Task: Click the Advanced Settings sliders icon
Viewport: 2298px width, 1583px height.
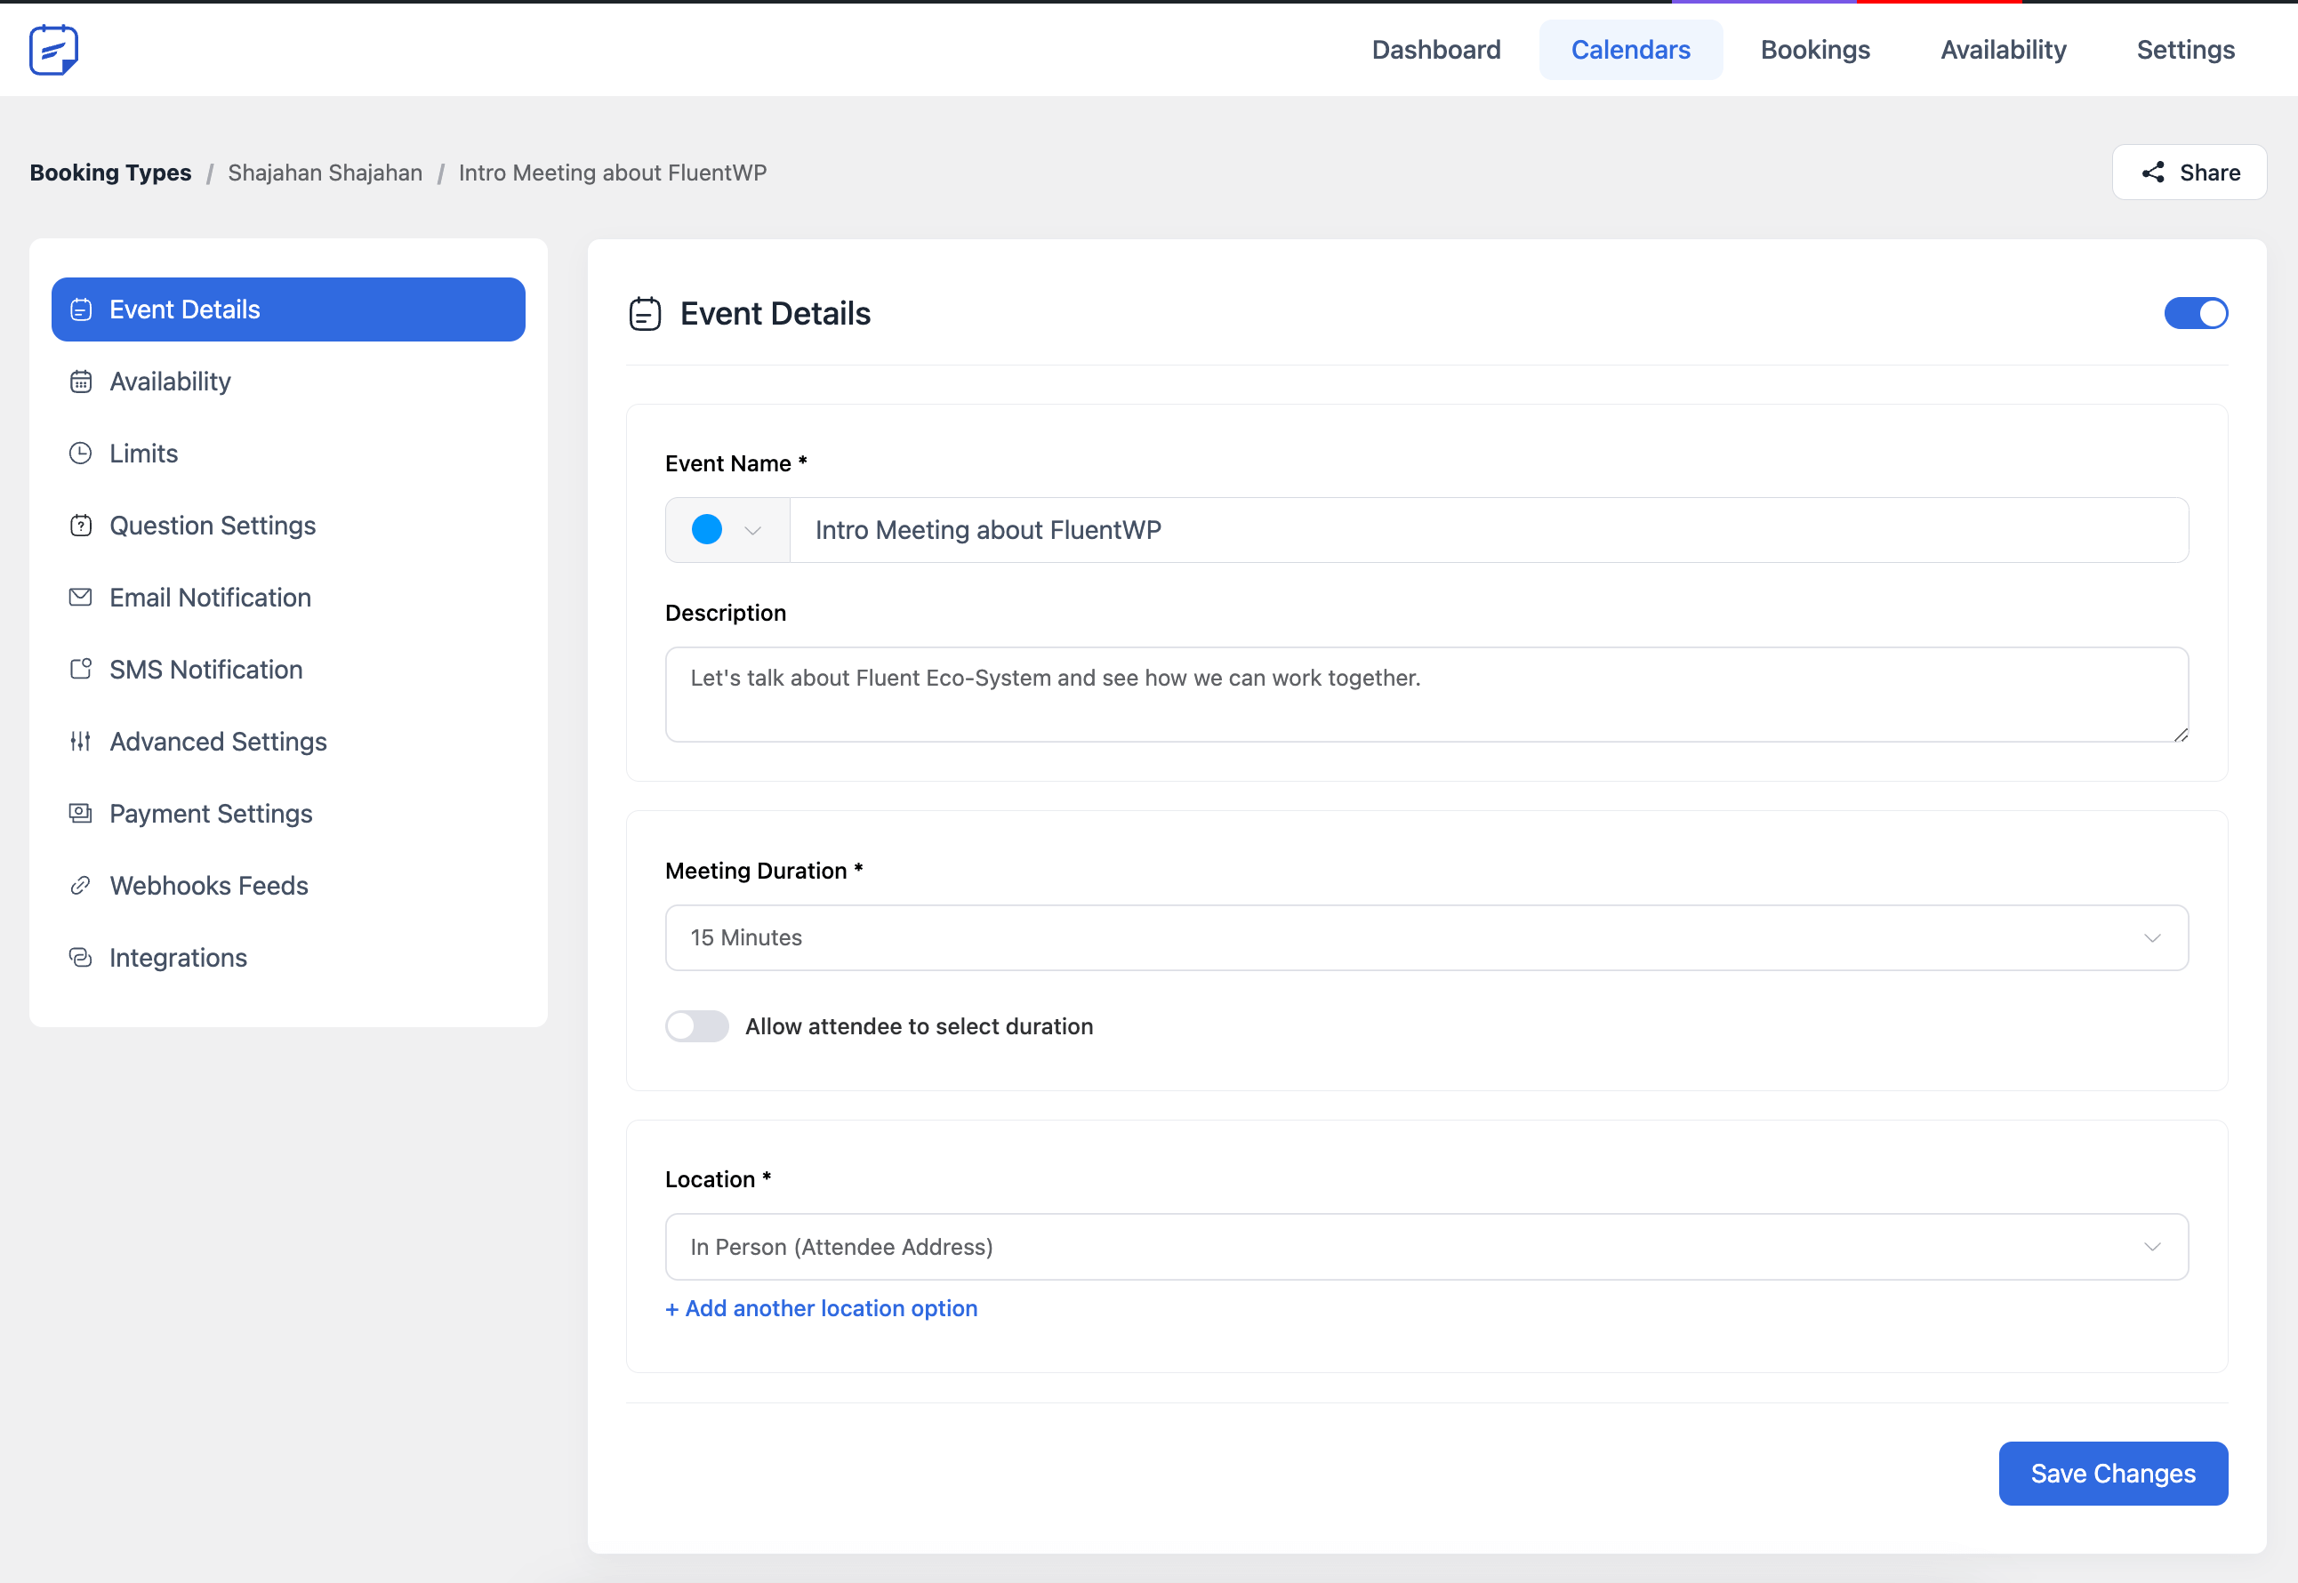Action: (x=80, y=742)
